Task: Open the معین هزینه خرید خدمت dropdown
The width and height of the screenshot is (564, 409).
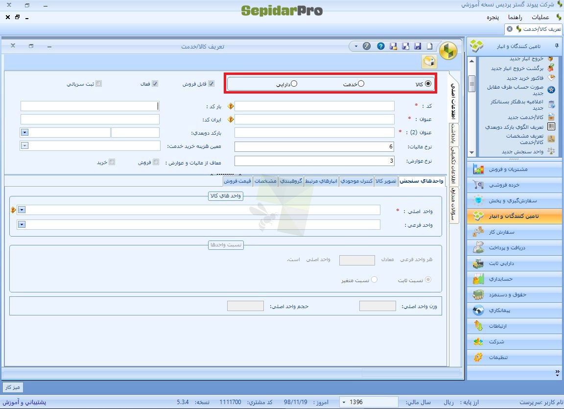Action: [x=24, y=145]
